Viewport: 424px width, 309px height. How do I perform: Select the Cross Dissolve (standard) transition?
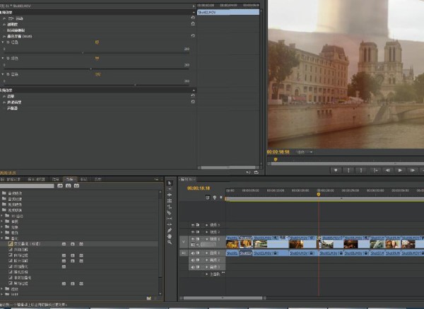pyautogui.click(x=27, y=244)
